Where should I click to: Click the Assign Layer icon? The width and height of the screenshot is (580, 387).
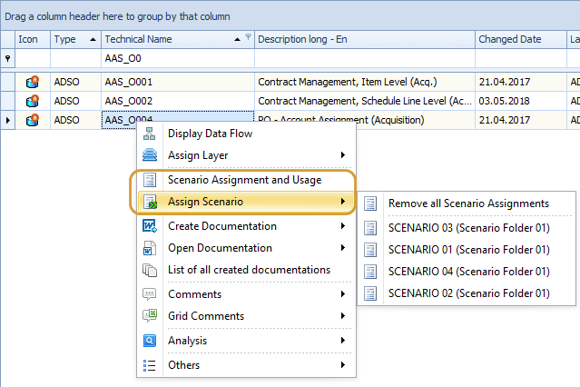point(151,155)
